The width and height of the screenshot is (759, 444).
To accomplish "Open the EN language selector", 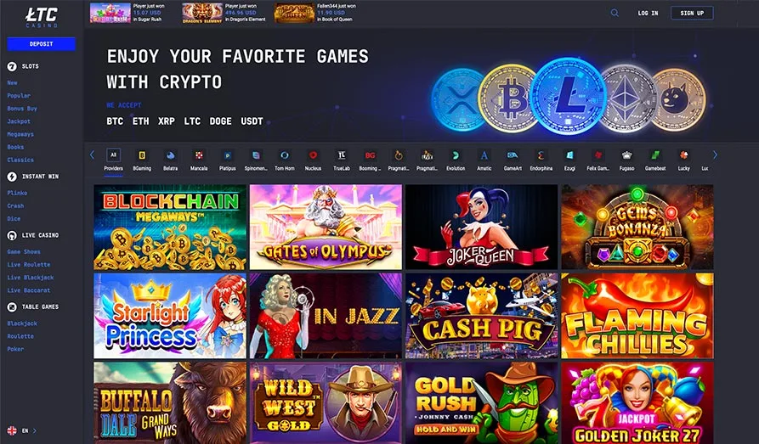I will coord(22,430).
